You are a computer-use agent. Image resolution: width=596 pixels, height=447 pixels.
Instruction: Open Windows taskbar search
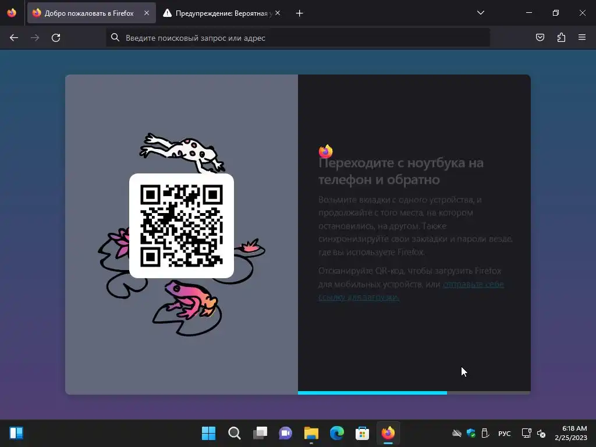234,433
